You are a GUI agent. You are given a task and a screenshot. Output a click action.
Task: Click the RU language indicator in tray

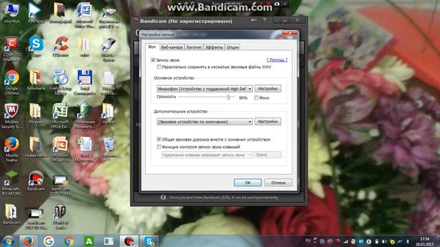tap(308, 240)
